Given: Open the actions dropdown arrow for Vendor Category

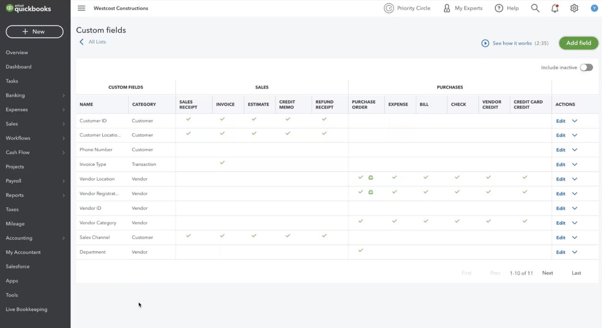Looking at the screenshot, I should pyautogui.click(x=575, y=223).
